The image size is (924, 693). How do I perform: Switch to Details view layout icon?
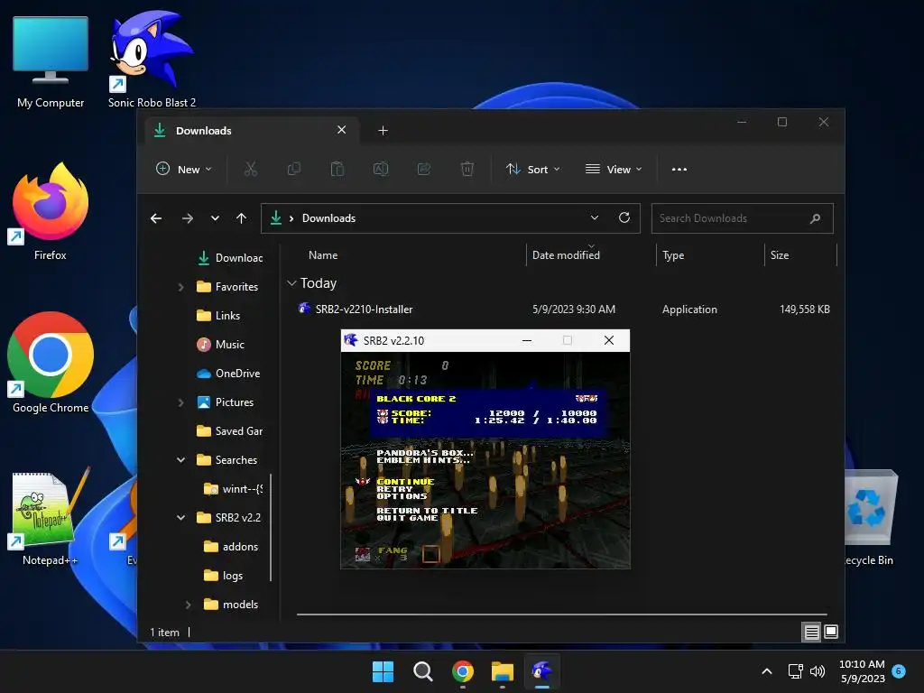pos(811,632)
